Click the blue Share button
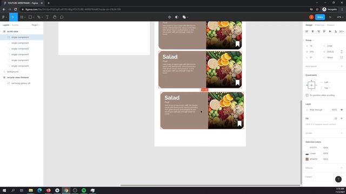 point(320,17)
